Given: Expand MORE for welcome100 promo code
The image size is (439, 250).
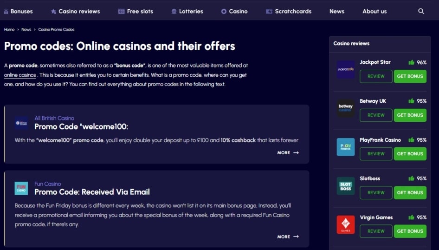Looking at the screenshot, I should 288,152.
